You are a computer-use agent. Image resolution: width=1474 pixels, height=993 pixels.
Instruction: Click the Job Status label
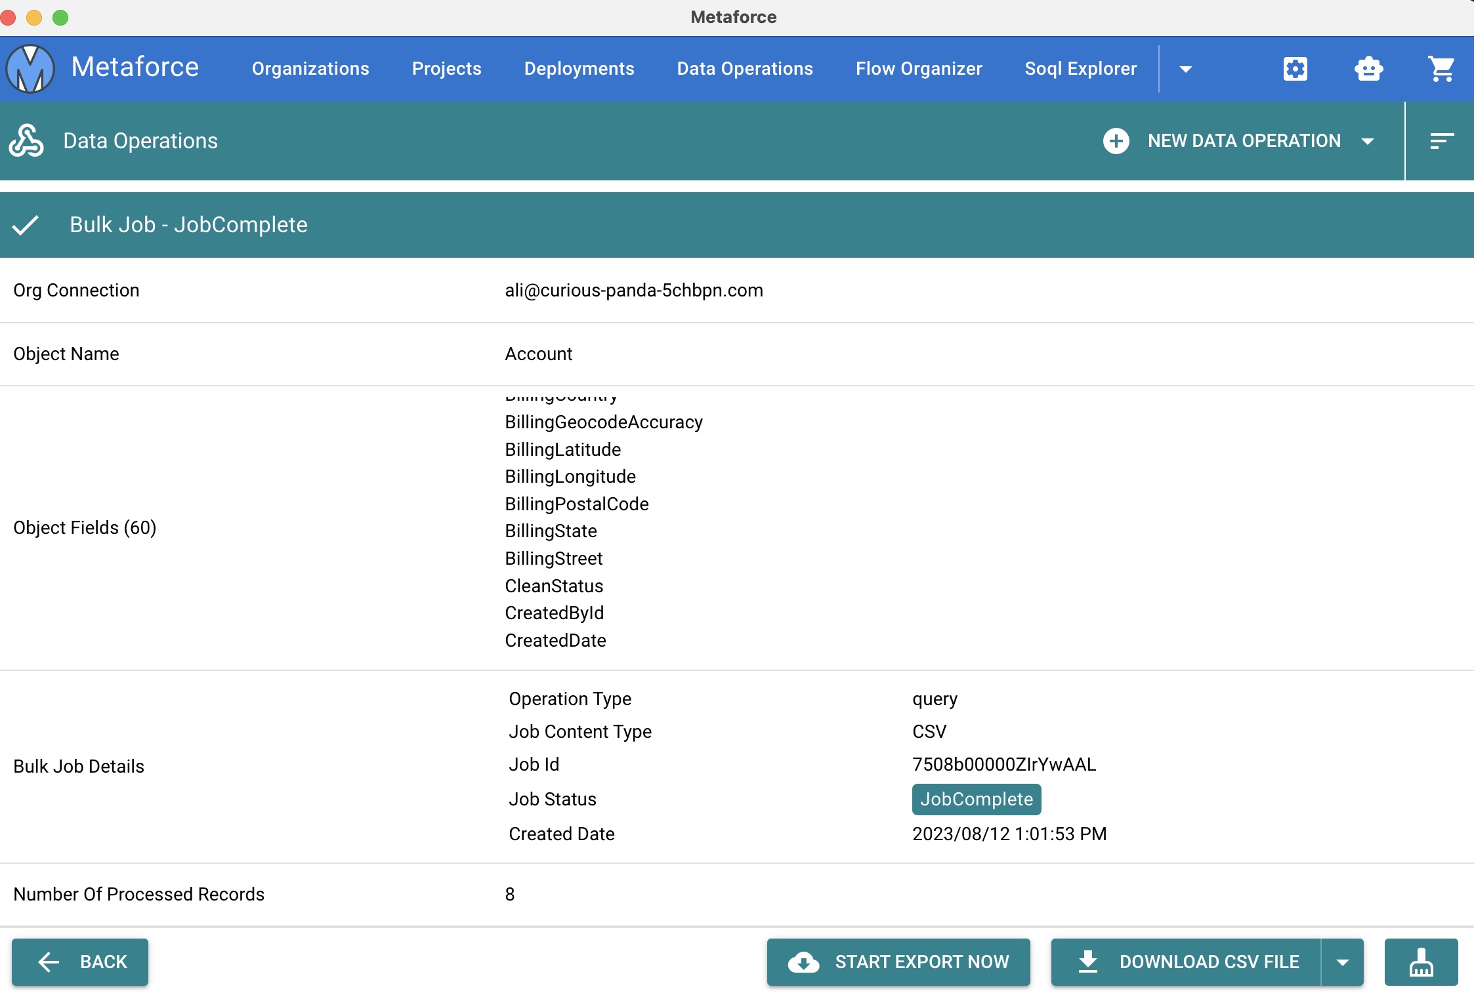click(553, 800)
